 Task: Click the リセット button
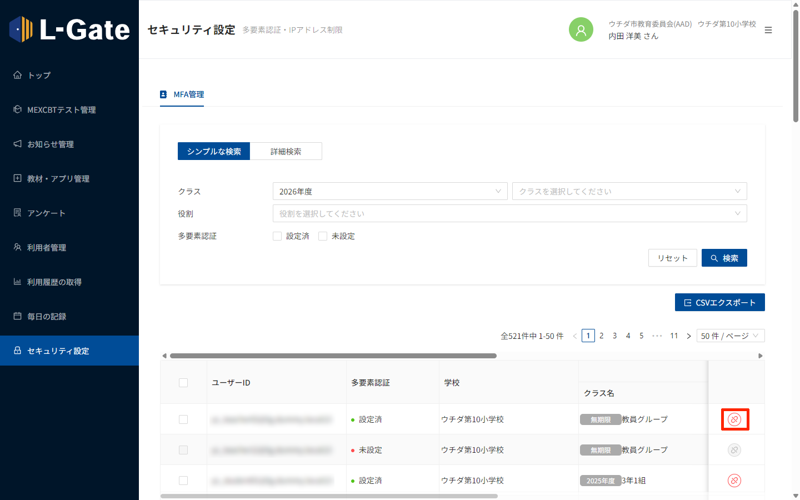click(x=673, y=258)
